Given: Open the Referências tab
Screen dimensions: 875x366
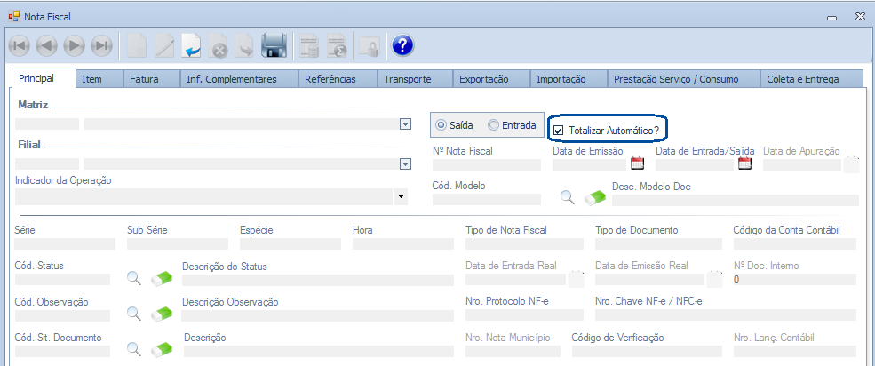Looking at the screenshot, I should 338,79.
